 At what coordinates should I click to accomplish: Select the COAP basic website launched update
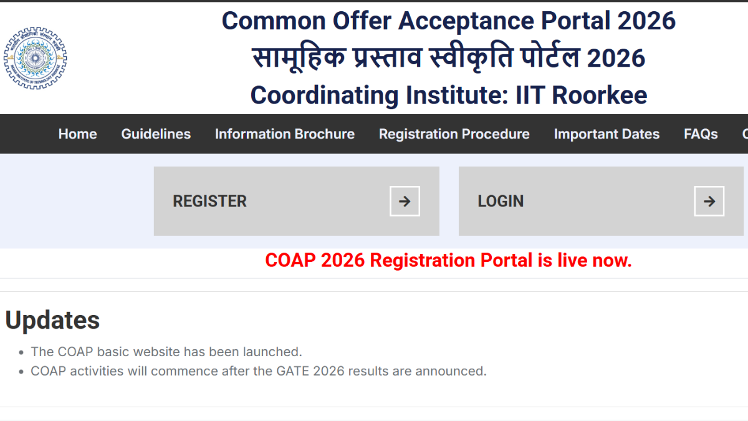[166, 352]
